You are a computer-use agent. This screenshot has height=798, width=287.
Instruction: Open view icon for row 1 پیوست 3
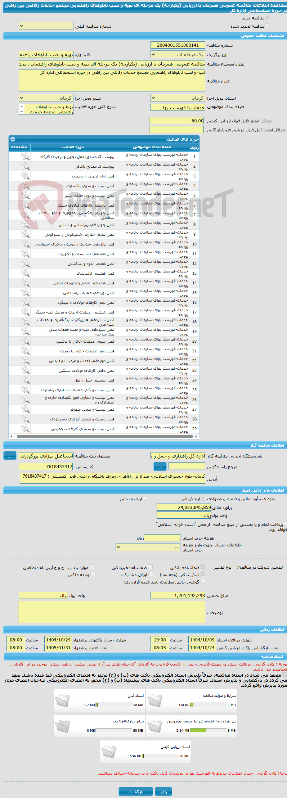pyautogui.click(x=25, y=157)
